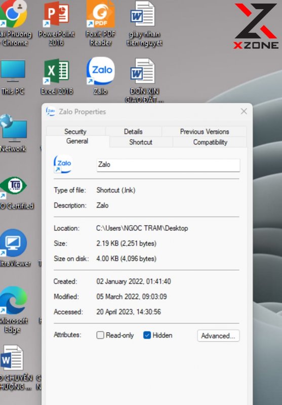Switch to the Details tab
This screenshot has height=405, width=282.
coord(133,132)
